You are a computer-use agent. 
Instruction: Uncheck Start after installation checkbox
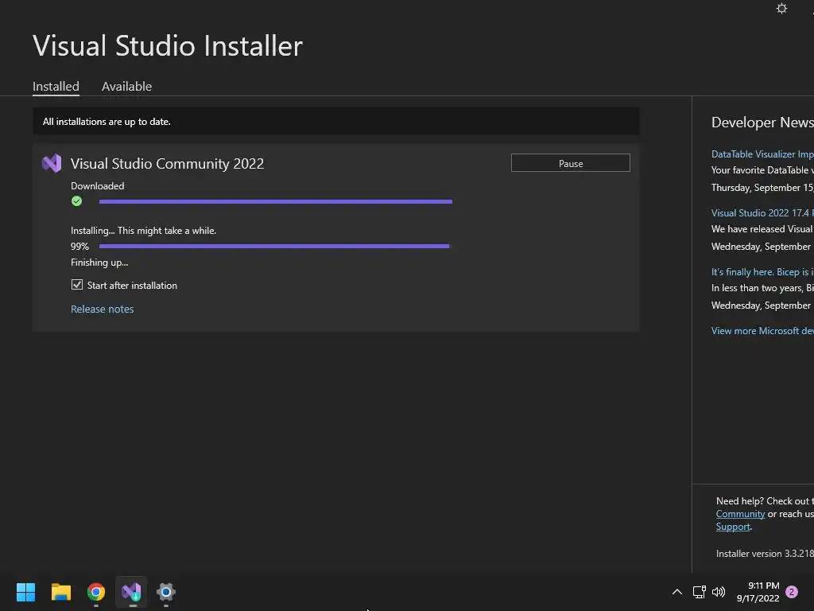(x=77, y=285)
